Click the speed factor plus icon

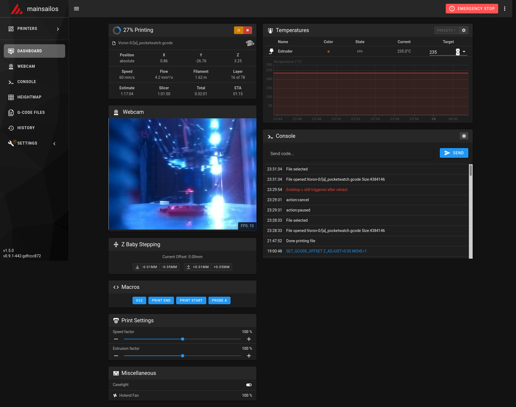tap(249, 339)
